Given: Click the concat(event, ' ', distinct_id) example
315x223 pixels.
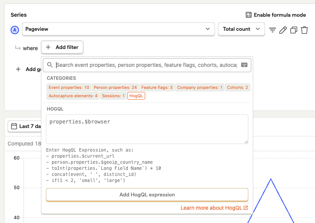Looking at the screenshot, I should tap(94, 174).
